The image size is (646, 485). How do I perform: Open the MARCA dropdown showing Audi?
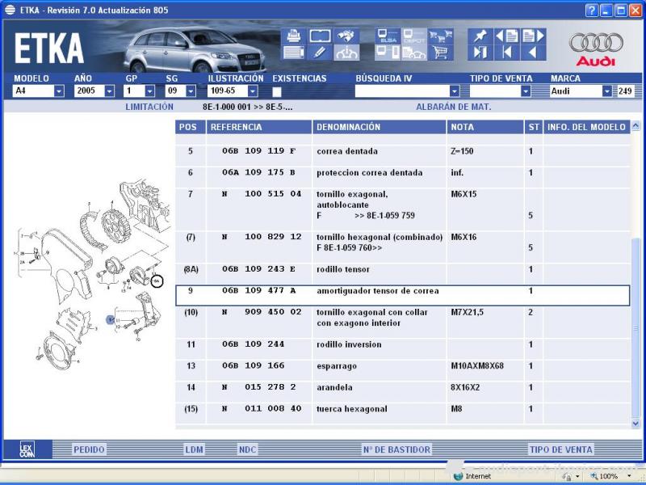click(x=607, y=91)
